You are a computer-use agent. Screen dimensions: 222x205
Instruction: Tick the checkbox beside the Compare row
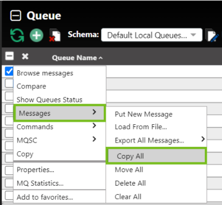click(x=9, y=84)
